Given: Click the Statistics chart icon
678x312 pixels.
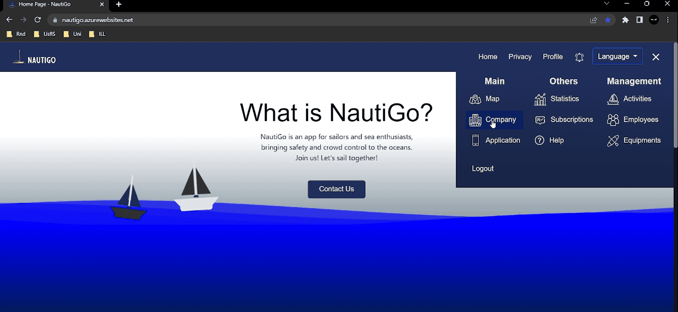Looking at the screenshot, I should click(540, 99).
